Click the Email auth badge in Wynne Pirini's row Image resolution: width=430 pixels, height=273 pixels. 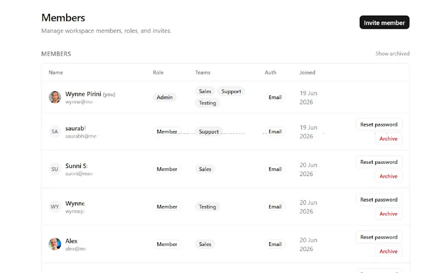point(275,97)
